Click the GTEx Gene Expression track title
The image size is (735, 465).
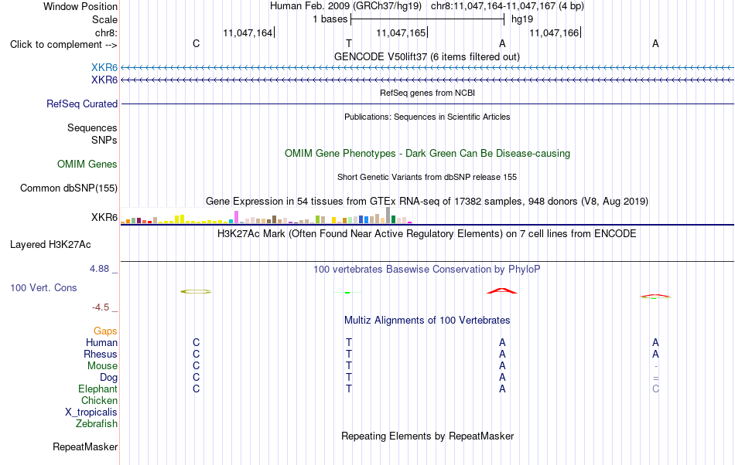coord(426,201)
